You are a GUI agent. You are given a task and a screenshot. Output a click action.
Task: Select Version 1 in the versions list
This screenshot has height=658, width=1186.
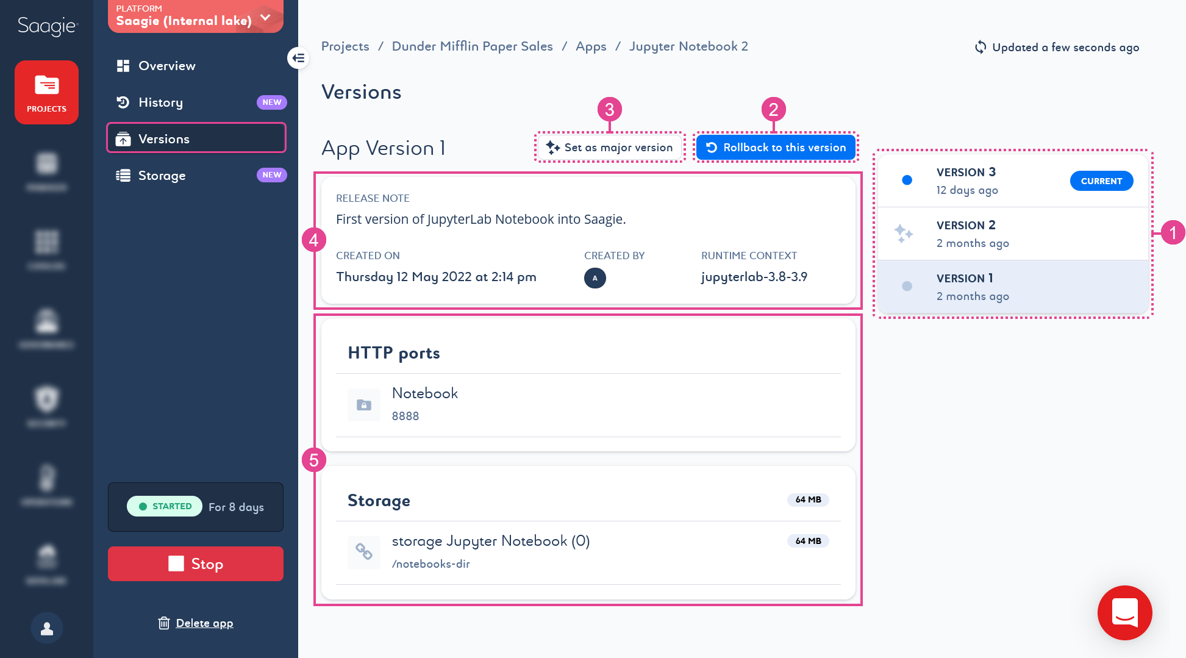pyautogui.click(x=1013, y=287)
